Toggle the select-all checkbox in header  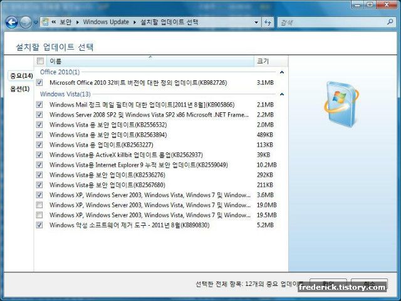coord(40,61)
